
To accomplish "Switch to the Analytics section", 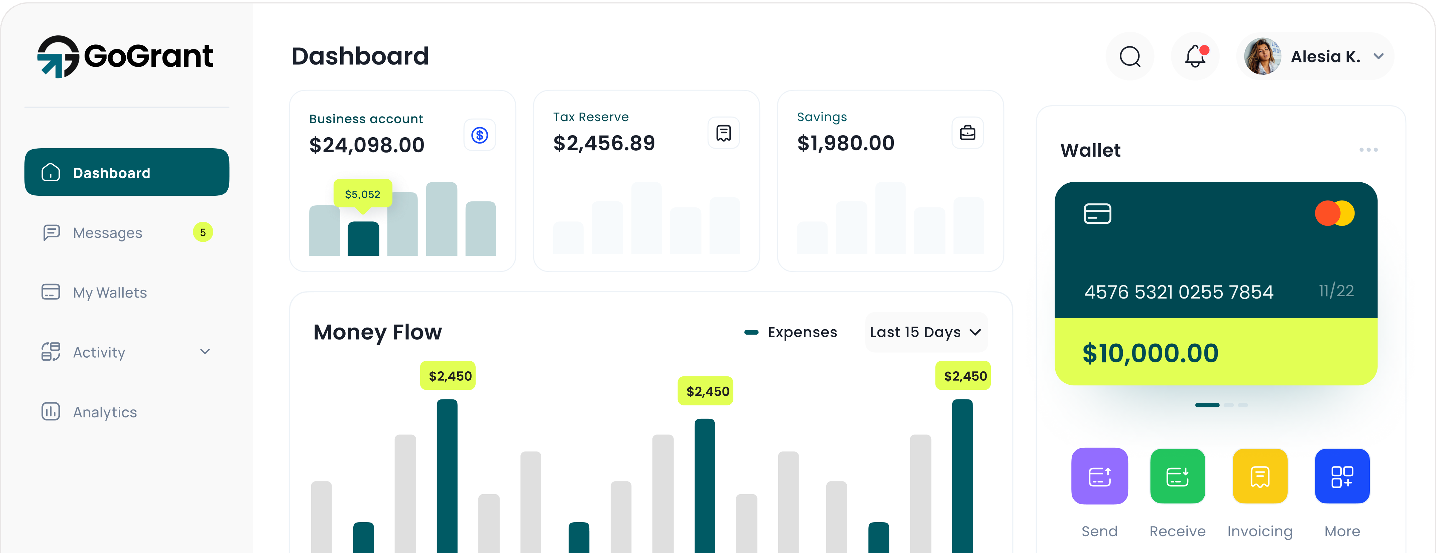I will click(x=104, y=412).
